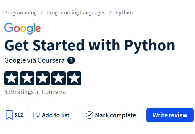
Task: Select the third rating star
Action: point(43,78)
